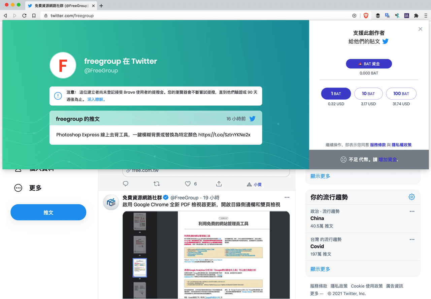Click Cookie 使用政策 footer link
This screenshot has width=431, height=299.
click(367, 286)
